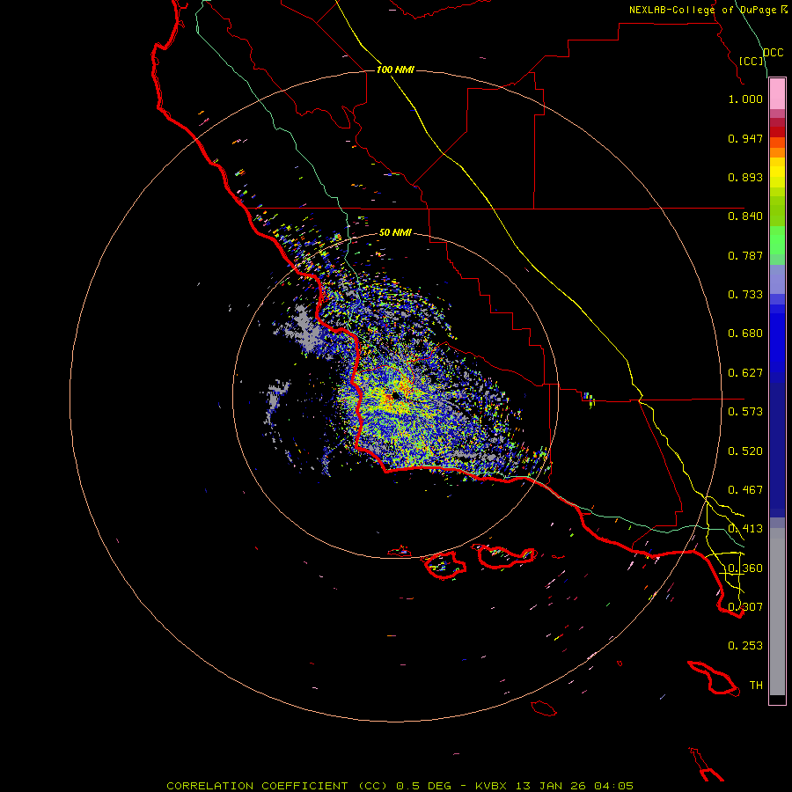Click the 0.680 scale value

745,334
